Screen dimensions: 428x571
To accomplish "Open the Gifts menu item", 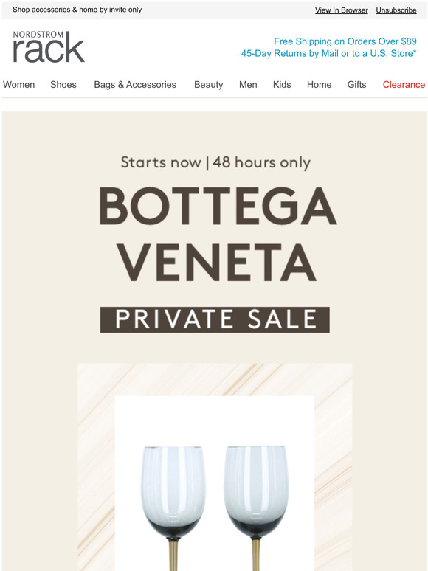I will pyautogui.click(x=356, y=85).
